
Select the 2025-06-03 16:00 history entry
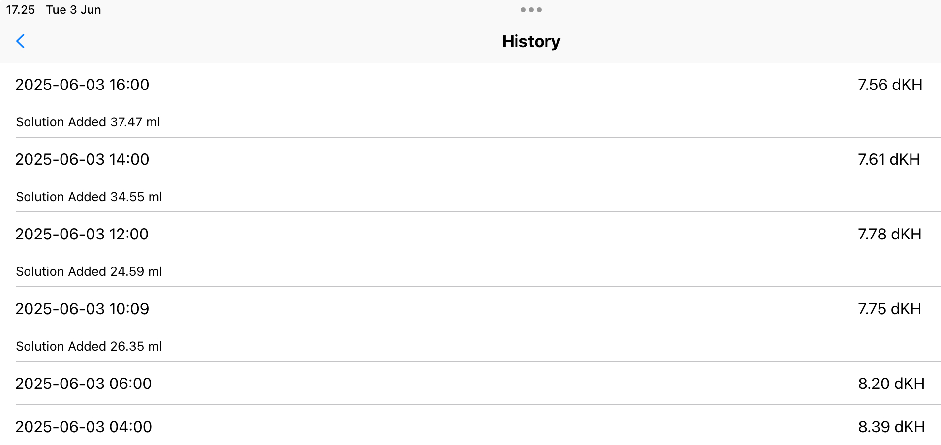tap(82, 85)
